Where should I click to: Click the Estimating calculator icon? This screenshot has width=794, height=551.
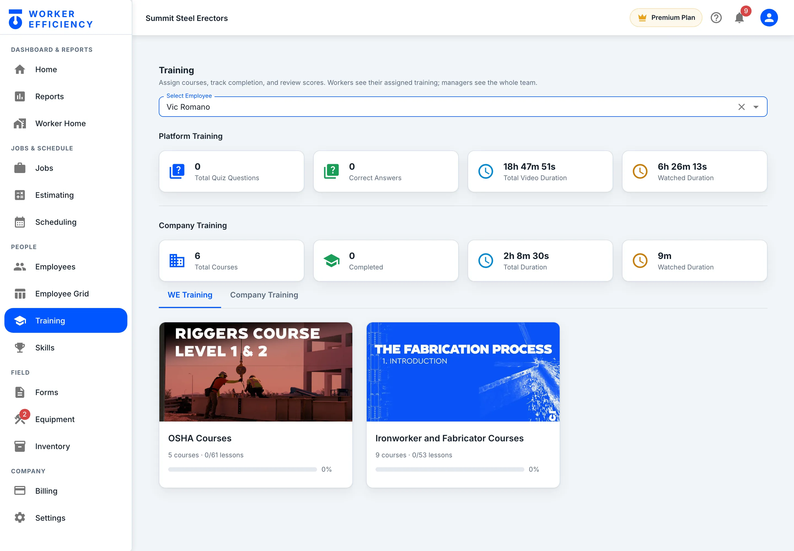point(20,195)
